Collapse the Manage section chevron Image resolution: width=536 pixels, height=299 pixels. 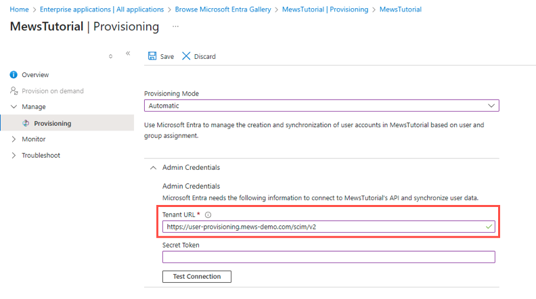14,107
